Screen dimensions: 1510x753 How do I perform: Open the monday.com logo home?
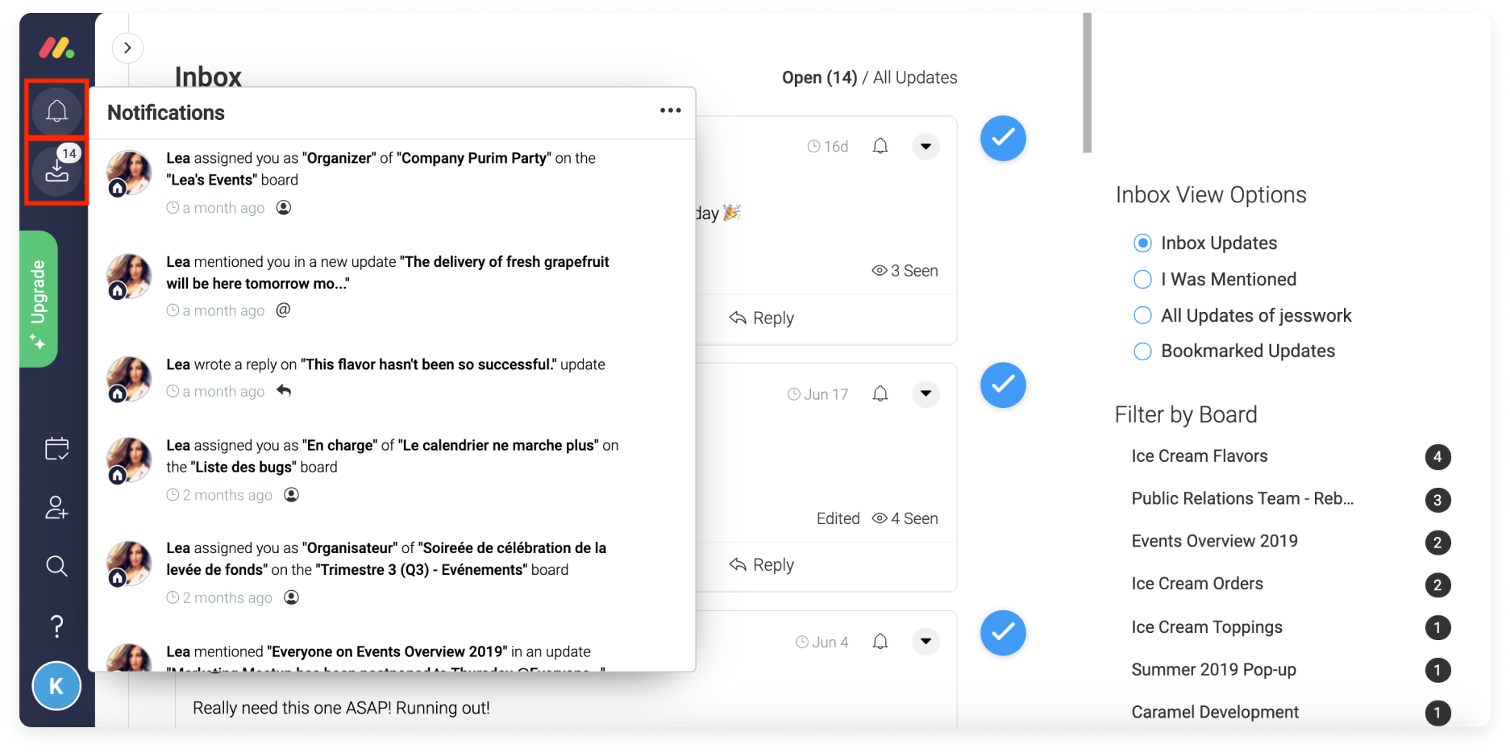pos(56,48)
